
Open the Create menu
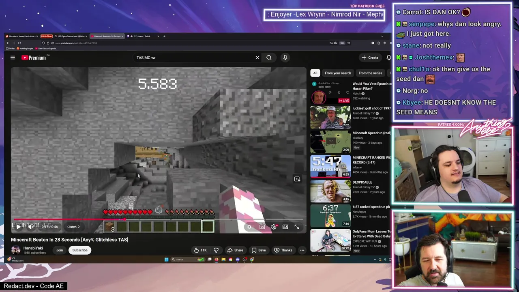pos(370,58)
